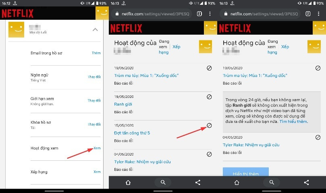Click 'Báo cáo lỗi' under 'Đợt tấn công thứ 5'

click(123, 141)
